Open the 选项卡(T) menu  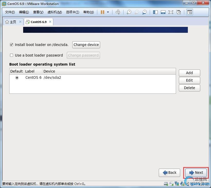click(x=73, y=12)
